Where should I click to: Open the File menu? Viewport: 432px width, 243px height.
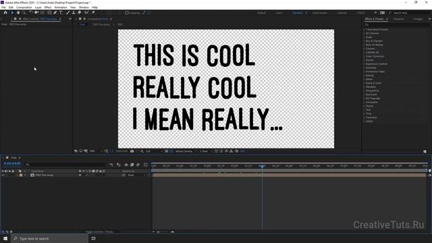click(x=3, y=7)
